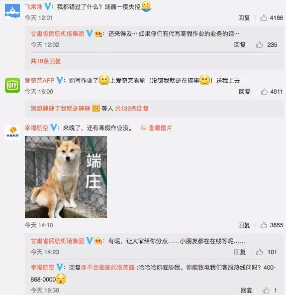Open the 甘肃省民航机场集团 username in the 12:02 reply
Image resolution: width=286 pixels, height=295 pixels.
57,34
